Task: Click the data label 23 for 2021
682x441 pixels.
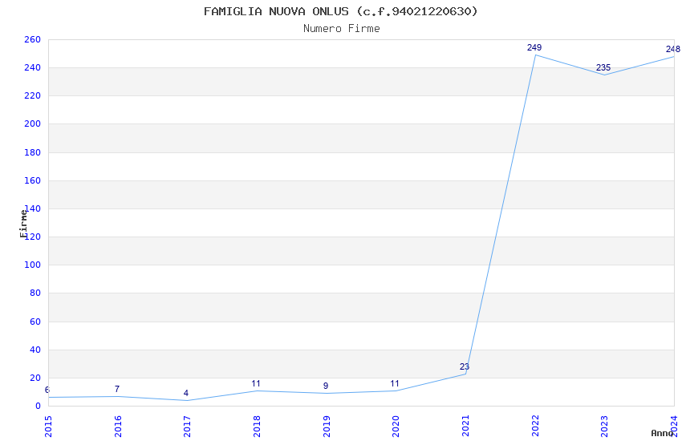Action: tap(465, 366)
